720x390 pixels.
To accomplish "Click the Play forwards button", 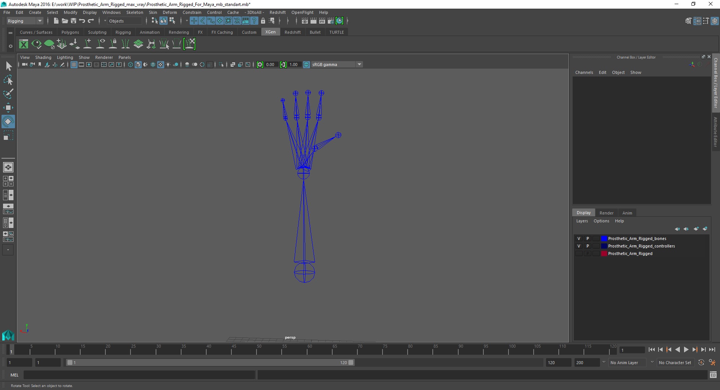I will pos(686,349).
